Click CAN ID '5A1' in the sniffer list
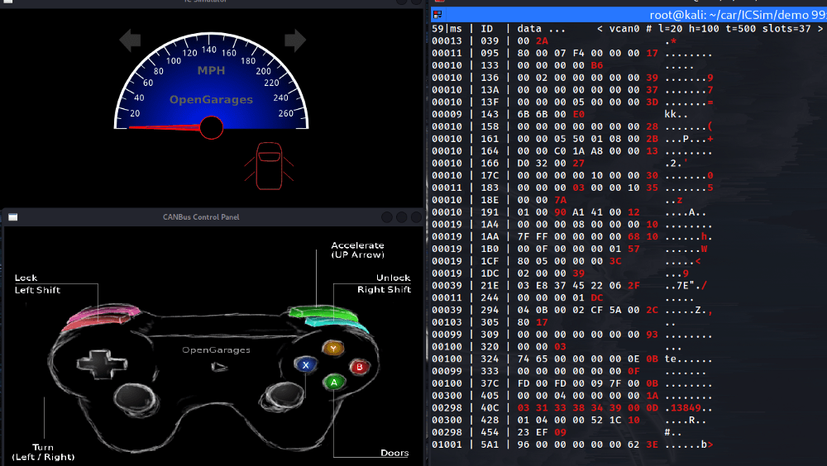The width and height of the screenshot is (827, 466). click(490, 445)
